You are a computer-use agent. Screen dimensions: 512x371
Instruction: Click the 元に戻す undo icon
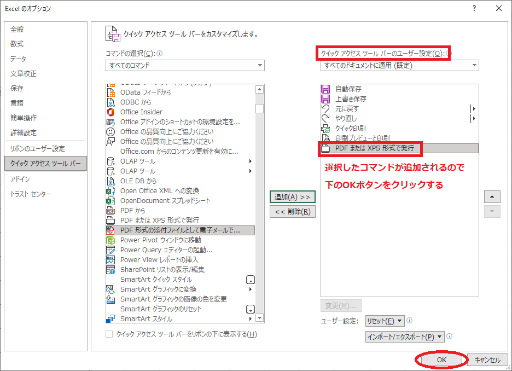tap(325, 109)
